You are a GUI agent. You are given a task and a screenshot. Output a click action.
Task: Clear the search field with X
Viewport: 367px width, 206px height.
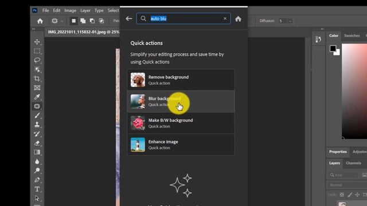pyautogui.click(x=225, y=18)
